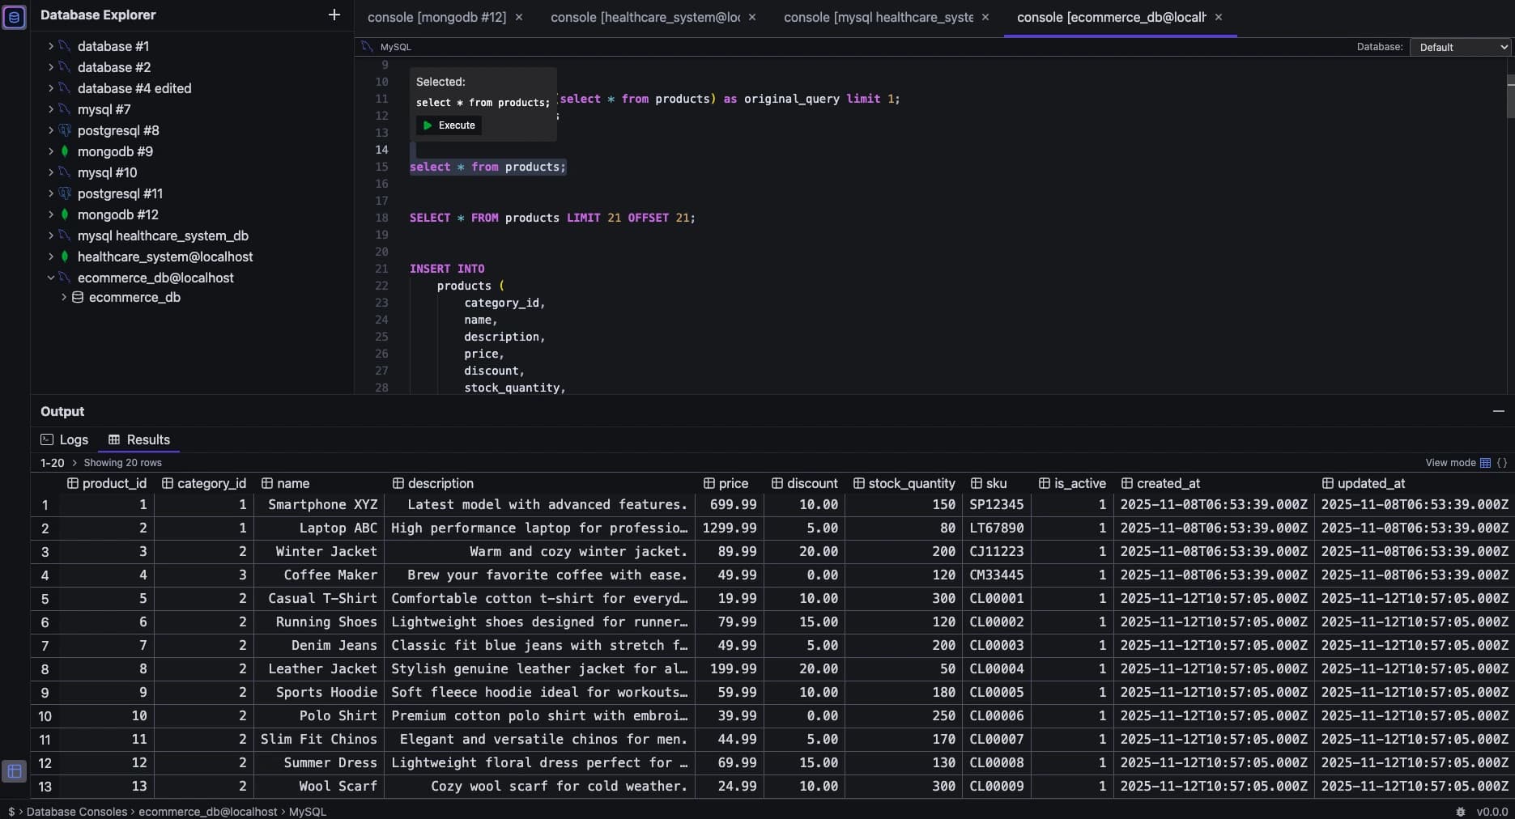Viewport: 1515px width, 819px height.
Task: Switch view mode to JSON with {} icon
Action: 1503,463
